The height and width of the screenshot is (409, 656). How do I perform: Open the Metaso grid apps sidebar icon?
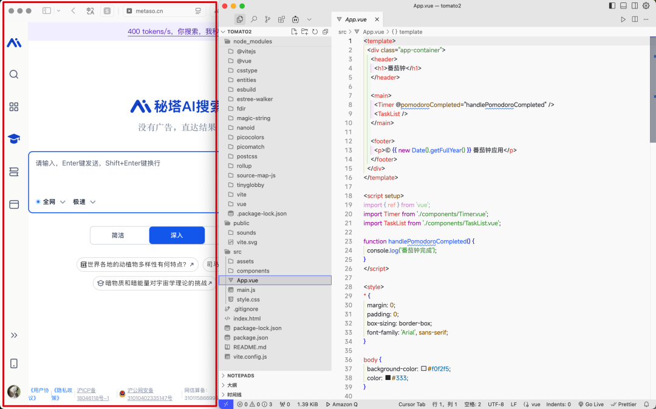tap(14, 107)
